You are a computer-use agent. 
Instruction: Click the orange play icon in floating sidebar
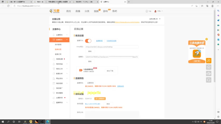tap(209, 61)
